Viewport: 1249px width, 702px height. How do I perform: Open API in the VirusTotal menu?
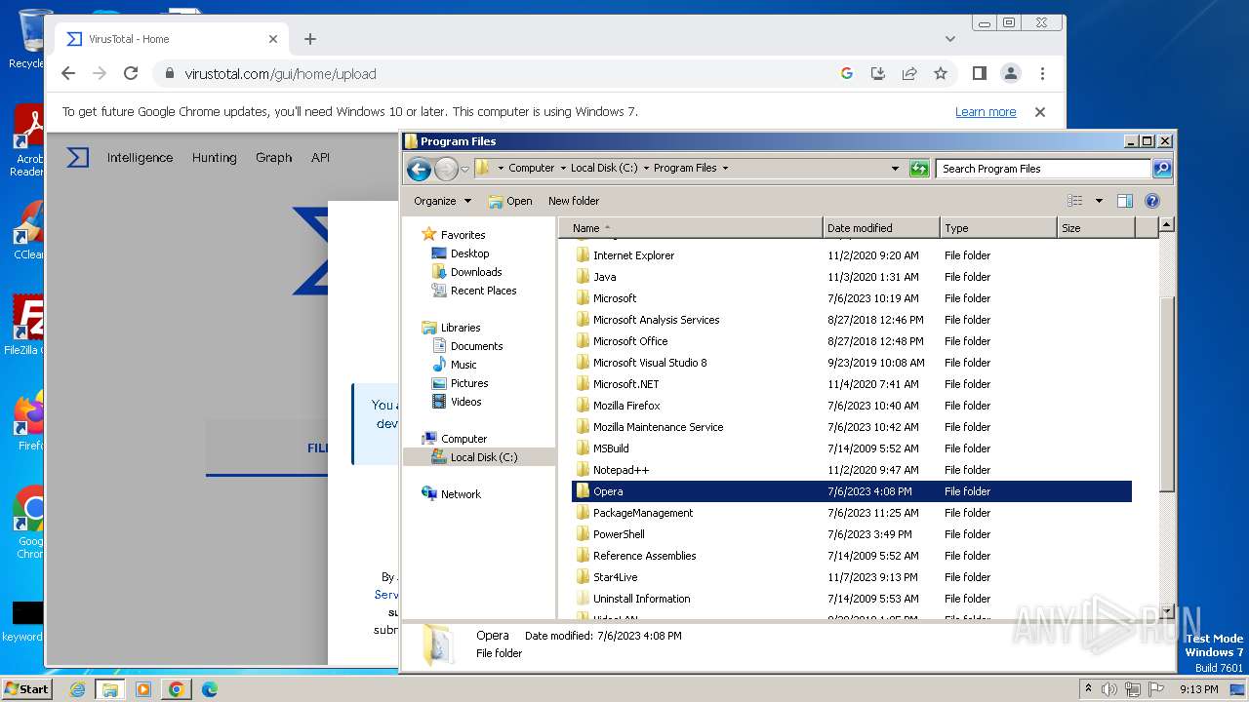[320, 157]
